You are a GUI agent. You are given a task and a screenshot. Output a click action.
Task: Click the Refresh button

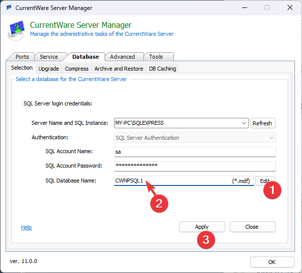263,123
